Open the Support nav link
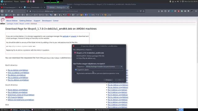Viewport: 198px width, 111px height. coord(37,21)
